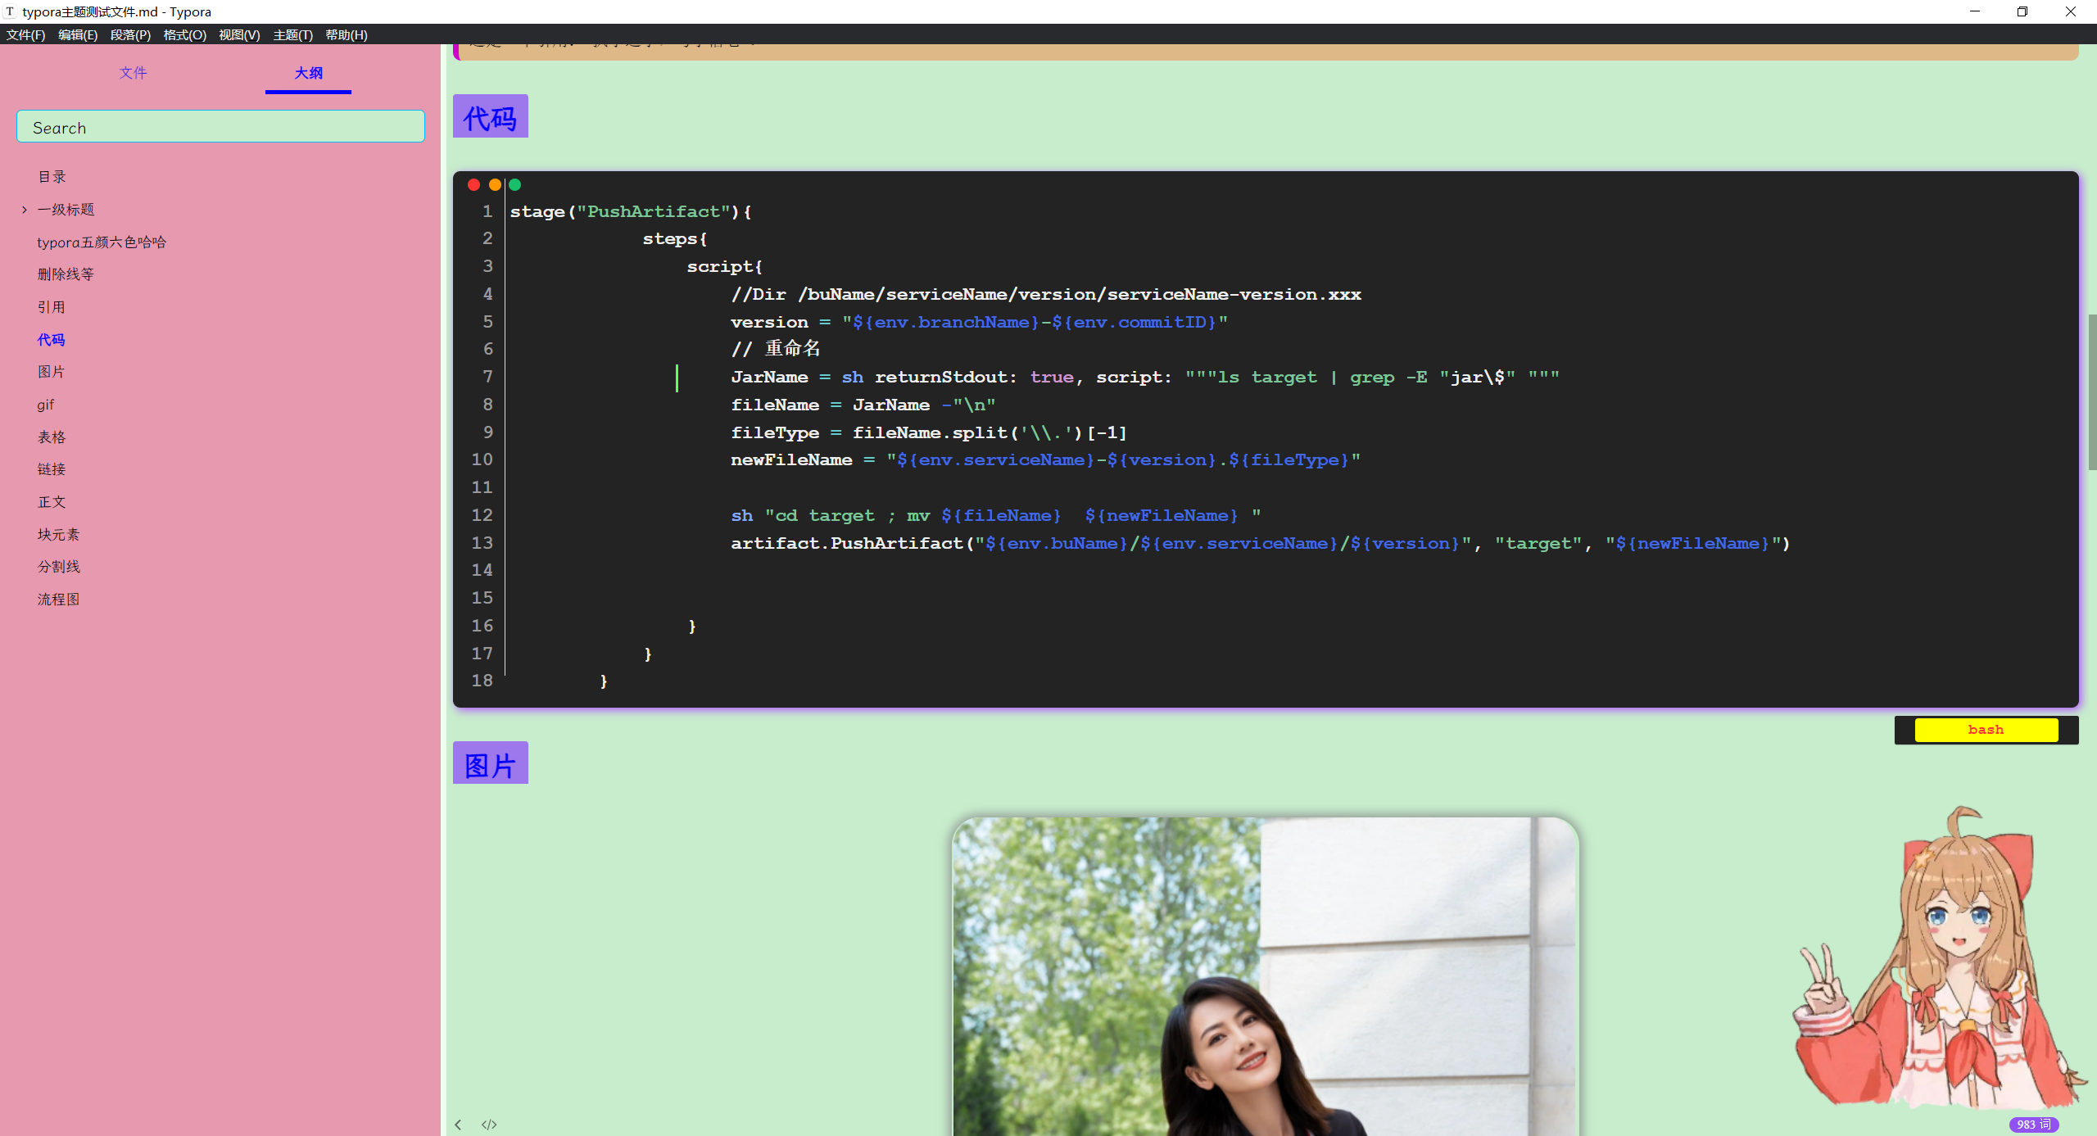2097x1136 pixels.
Task: Click the 983 词 word count badge
Action: tap(2034, 1125)
